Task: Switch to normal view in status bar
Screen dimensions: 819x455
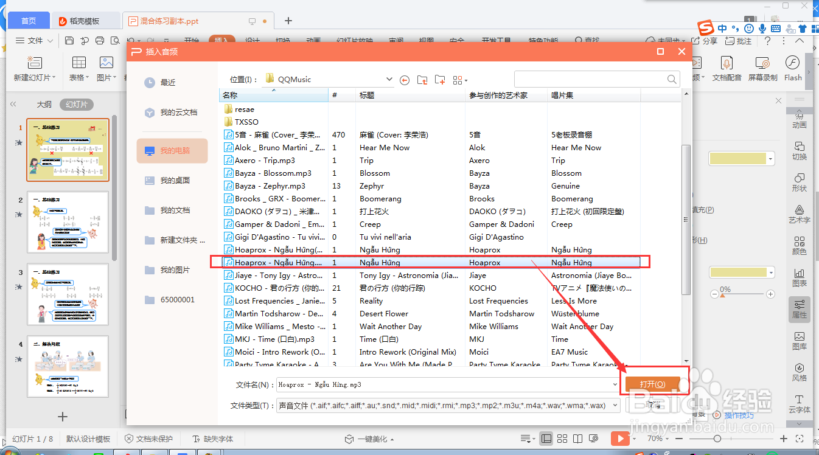Action: coord(546,439)
